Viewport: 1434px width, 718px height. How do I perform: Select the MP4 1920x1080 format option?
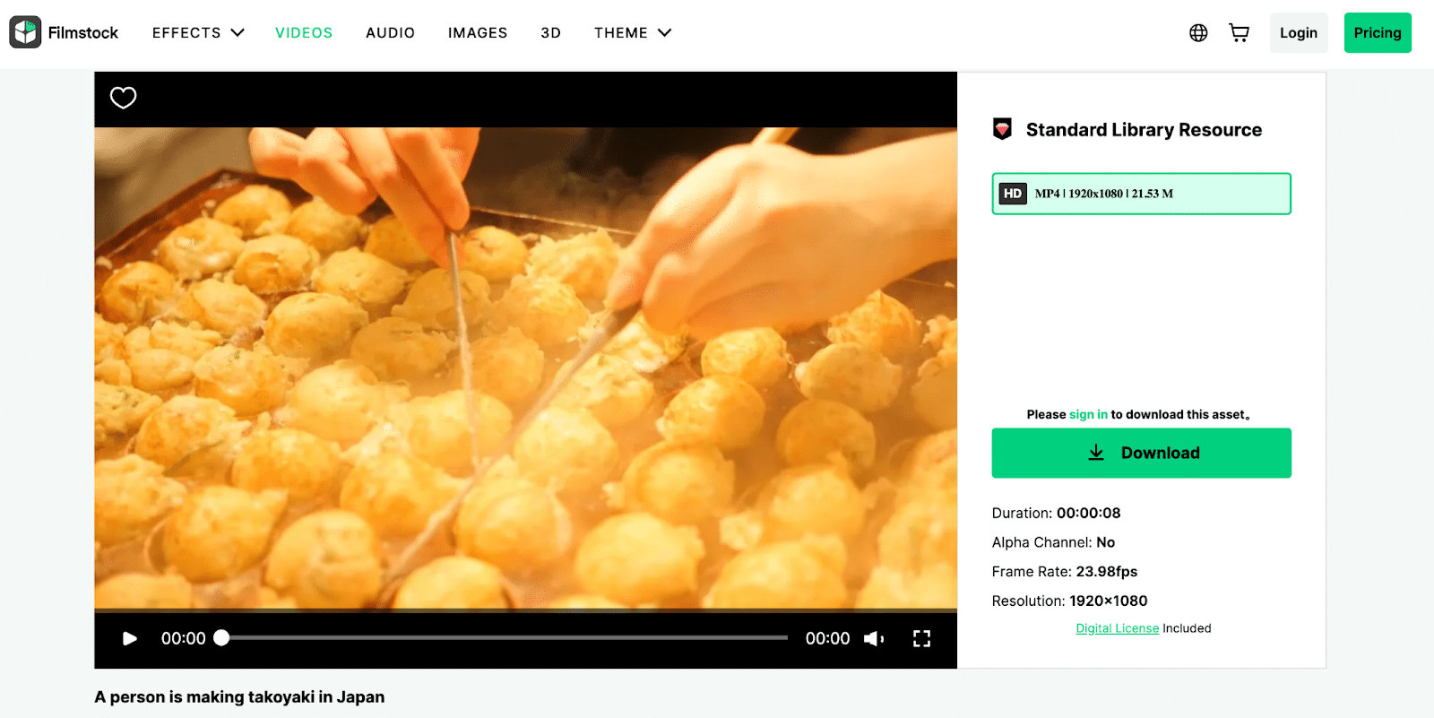pyautogui.click(x=1141, y=194)
